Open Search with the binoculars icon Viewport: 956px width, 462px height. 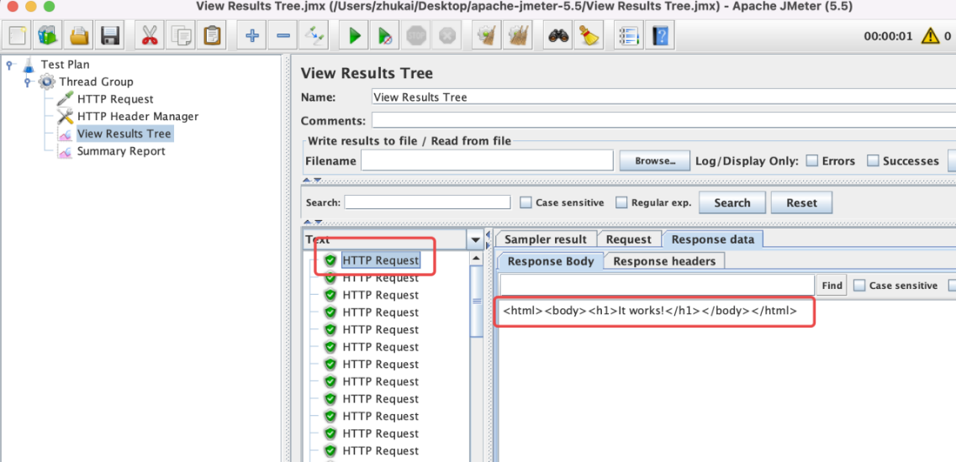point(558,36)
